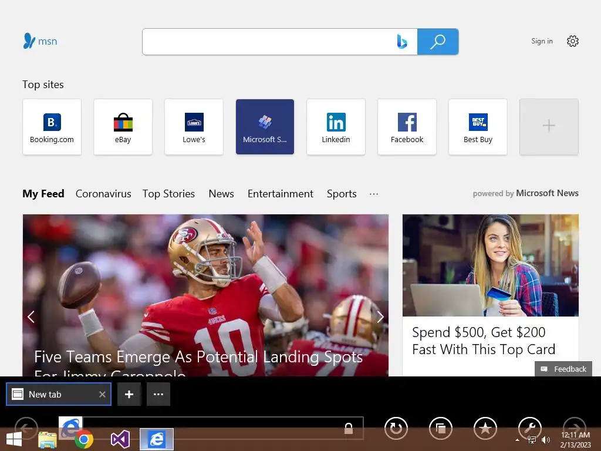The width and height of the screenshot is (601, 451).
Task: Expand more feed categories with ellipsis
Action: [x=374, y=194]
